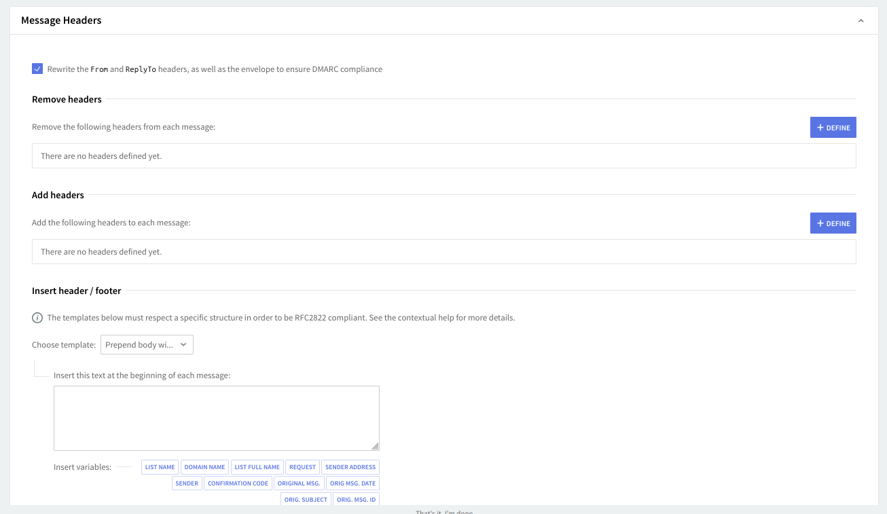
Task: Click the Message Headers section title
Action: coord(61,20)
